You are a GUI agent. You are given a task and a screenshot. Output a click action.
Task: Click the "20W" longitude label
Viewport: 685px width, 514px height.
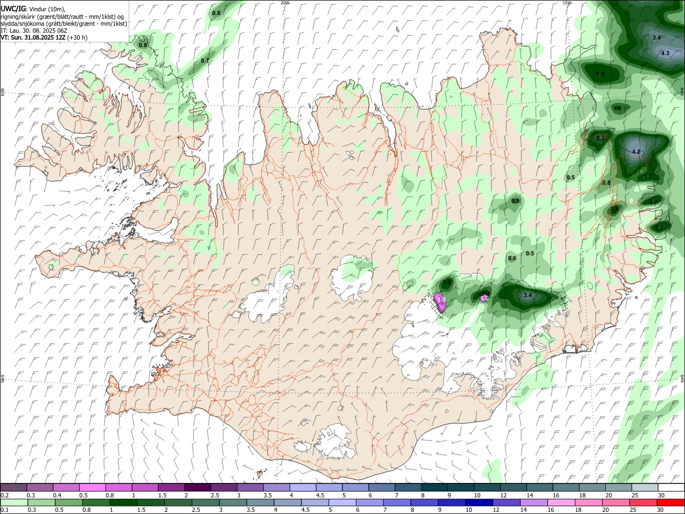coord(285,3)
